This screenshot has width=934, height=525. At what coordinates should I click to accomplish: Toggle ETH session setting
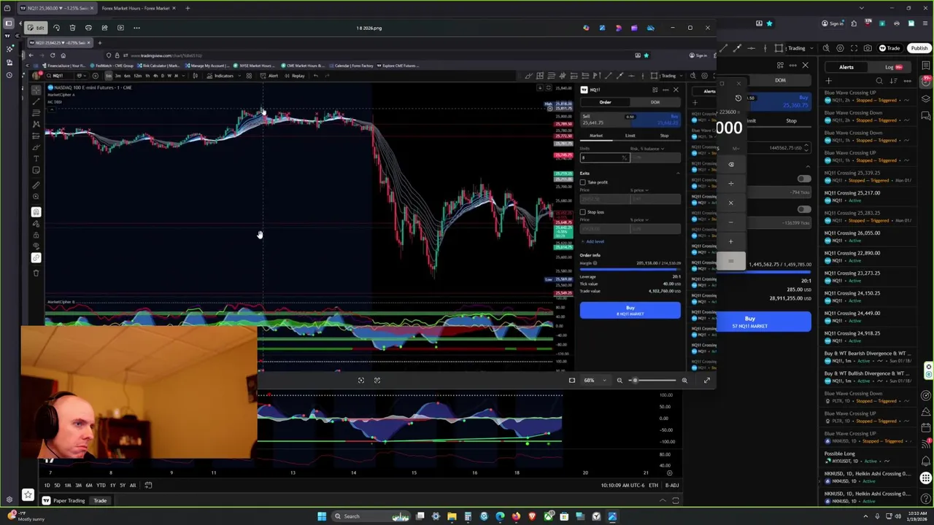tap(653, 485)
